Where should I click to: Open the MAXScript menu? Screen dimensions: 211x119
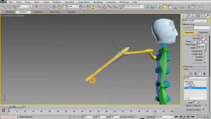click(x=124, y=2)
